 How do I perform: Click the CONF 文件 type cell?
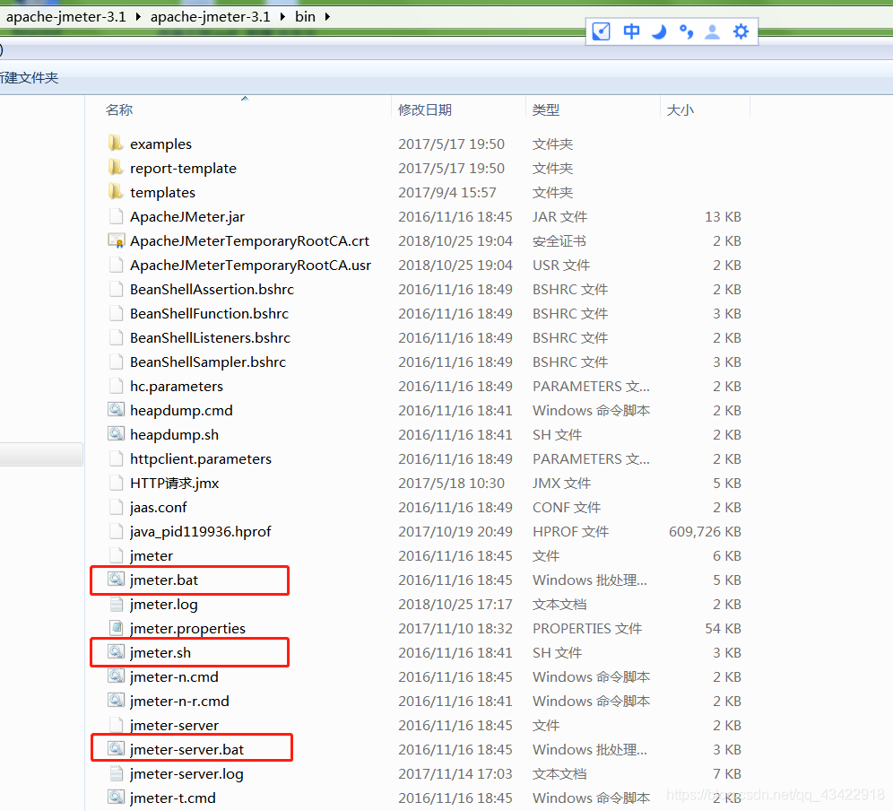(x=567, y=507)
